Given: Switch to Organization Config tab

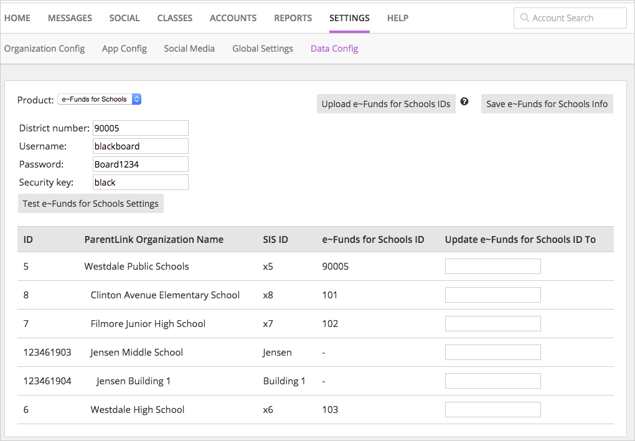Looking at the screenshot, I should (45, 49).
